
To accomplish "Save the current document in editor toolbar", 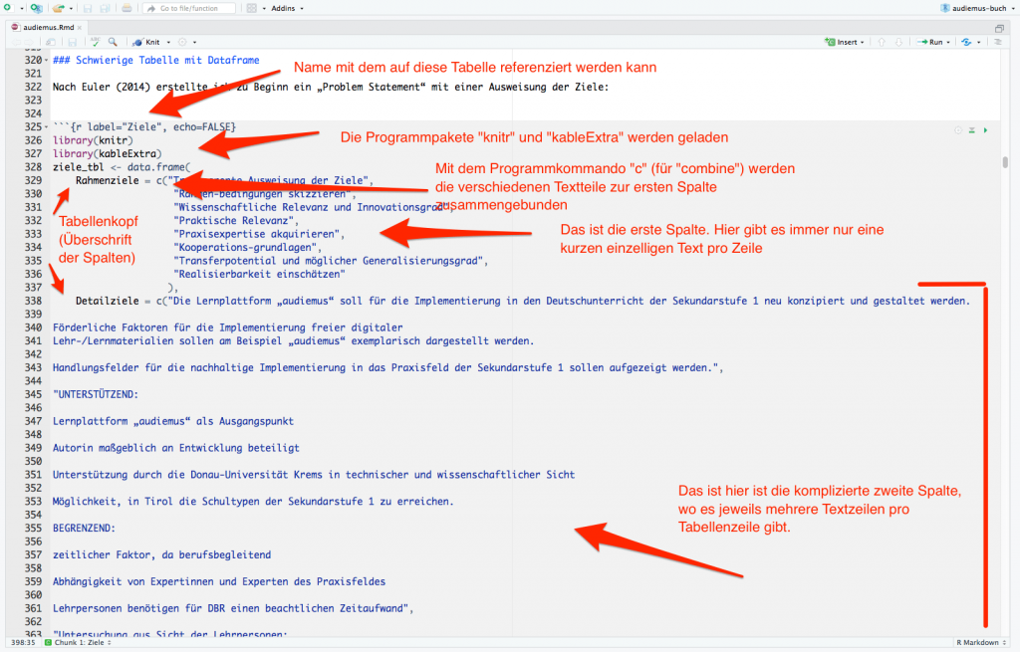I will click(72, 42).
